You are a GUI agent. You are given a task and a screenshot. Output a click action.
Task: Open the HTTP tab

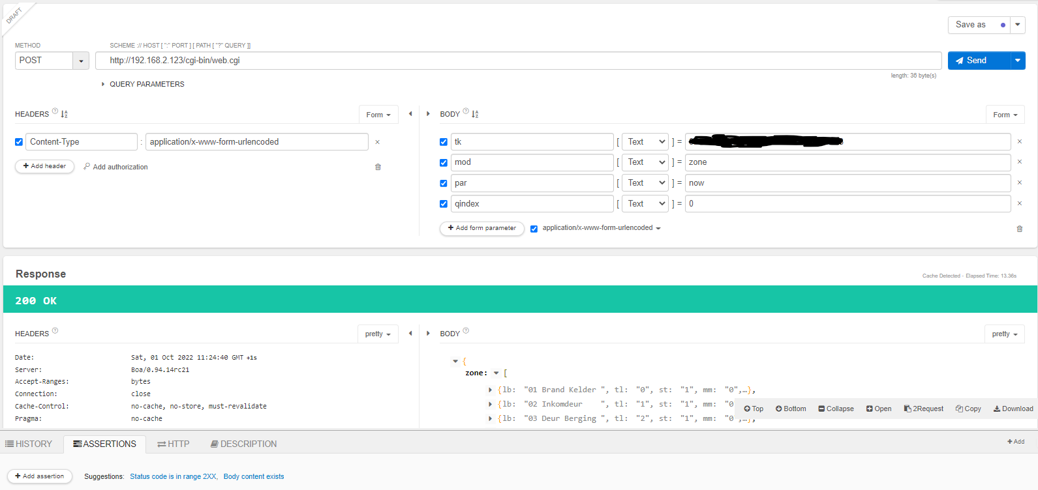174,444
